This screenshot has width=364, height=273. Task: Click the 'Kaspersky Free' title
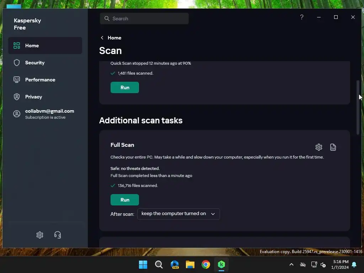click(x=27, y=24)
